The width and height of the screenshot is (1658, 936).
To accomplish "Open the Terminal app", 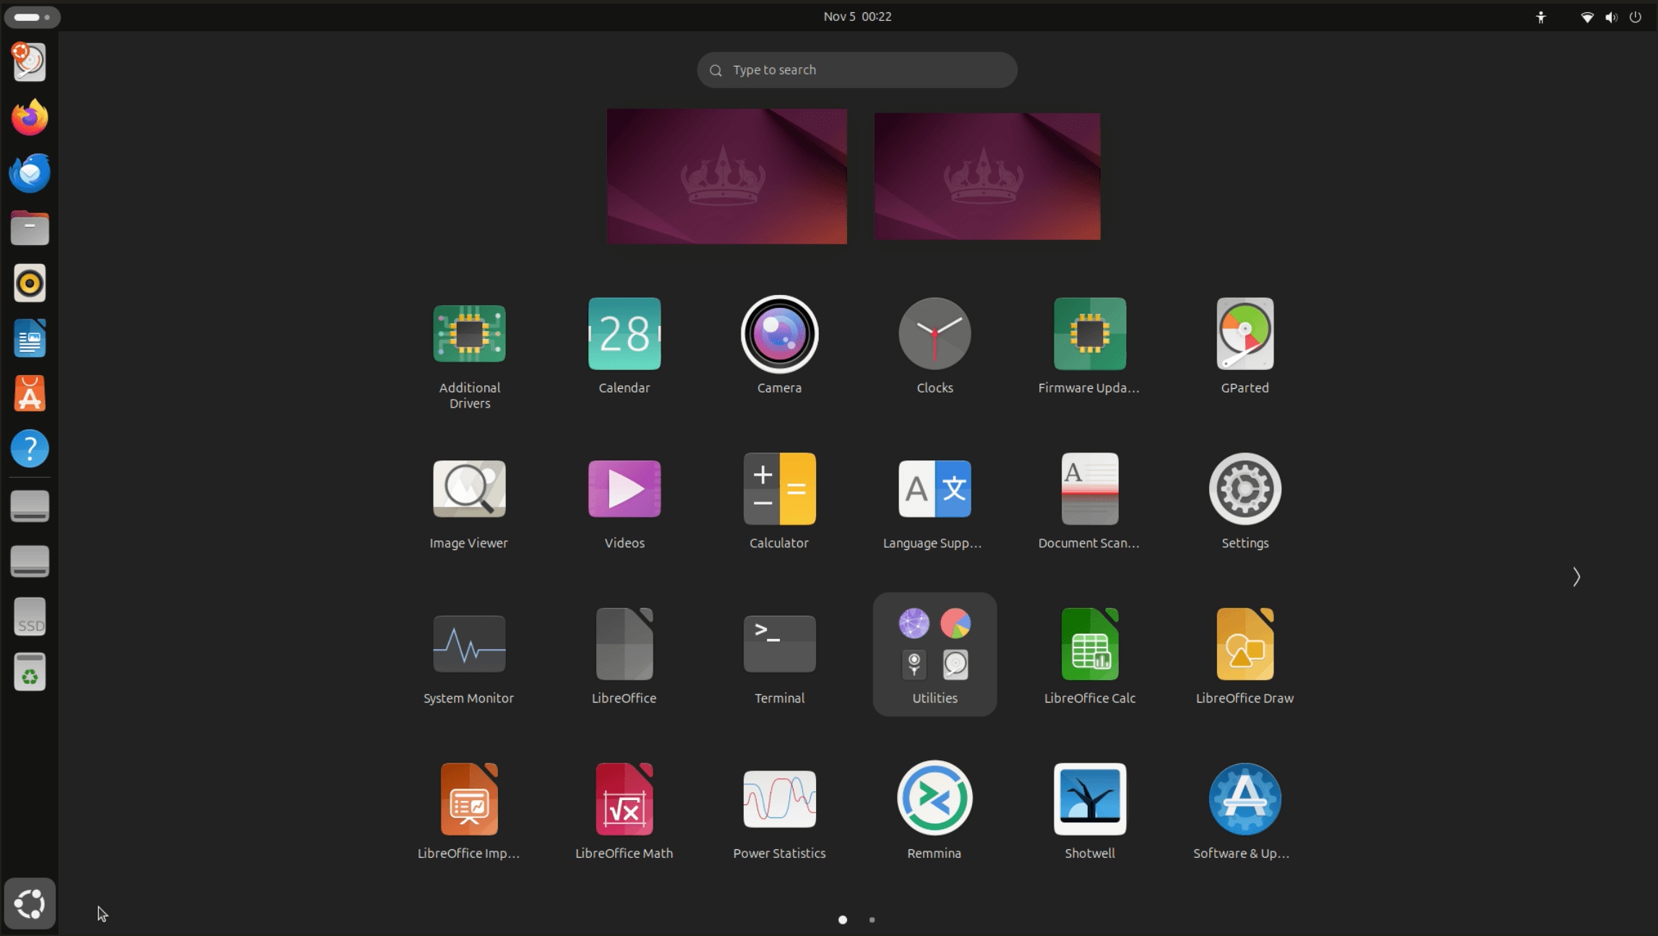I will tap(779, 645).
